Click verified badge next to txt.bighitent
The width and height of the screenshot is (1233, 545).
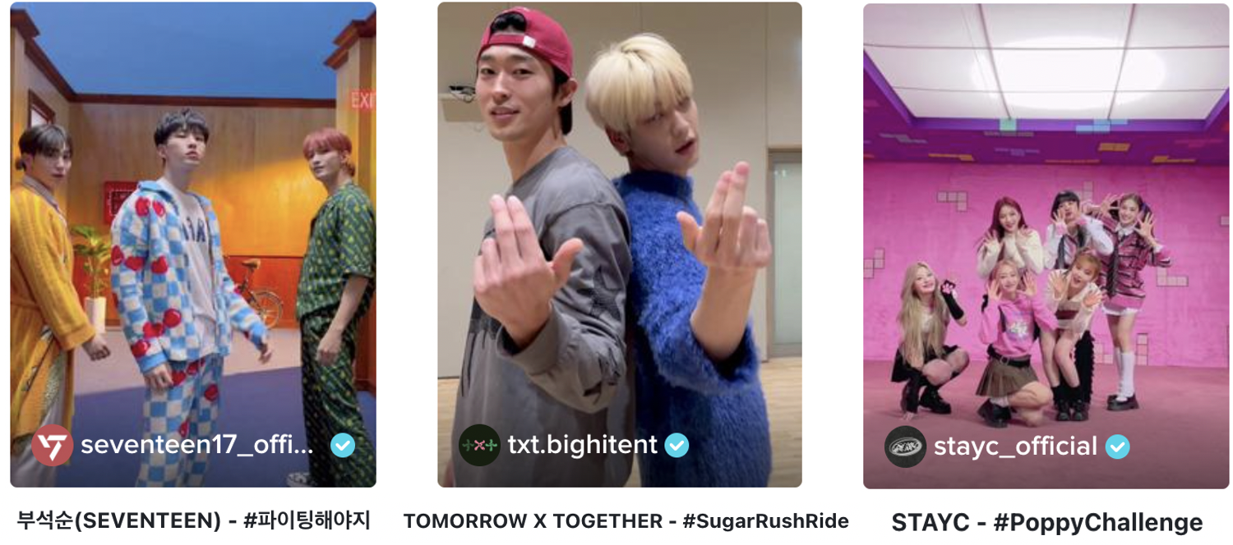(677, 446)
